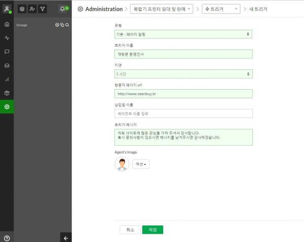This screenshot has width=304, height=242.
Task: Open the 유형 type dropdown
Action: [183, 34]
